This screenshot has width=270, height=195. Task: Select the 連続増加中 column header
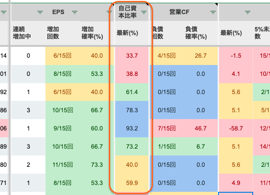tap(28, 33)
